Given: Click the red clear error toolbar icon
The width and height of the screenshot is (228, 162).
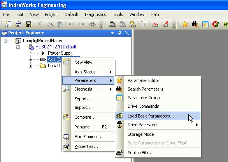Looking at the screenshot, I should pos(215,24).
